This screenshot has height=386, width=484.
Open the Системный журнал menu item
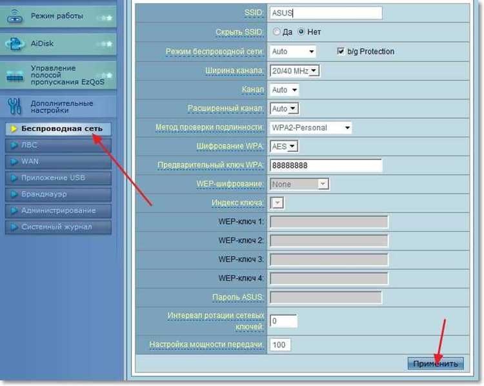(x=57, y=227)
